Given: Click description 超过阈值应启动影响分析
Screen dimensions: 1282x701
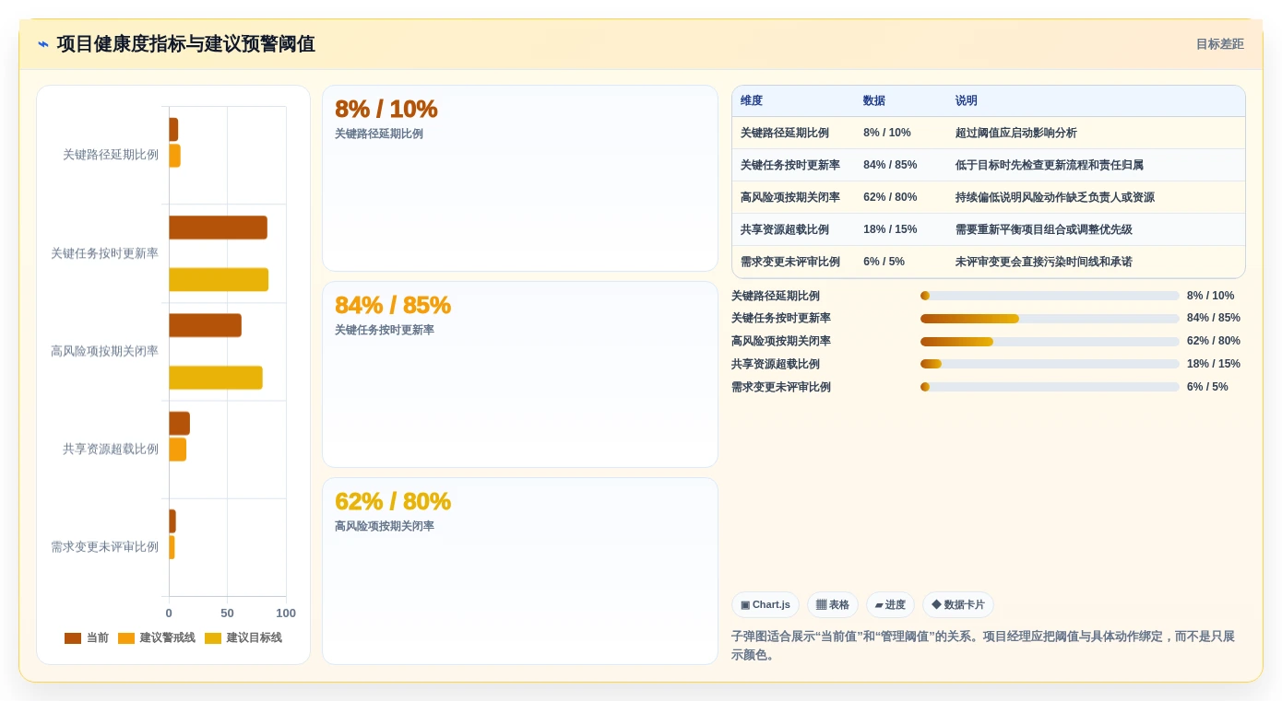Looking at the screenshot, I should (1016, 133).
